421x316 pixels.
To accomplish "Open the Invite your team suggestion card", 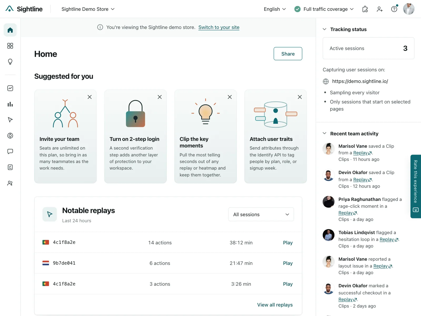I will [66, 136].
